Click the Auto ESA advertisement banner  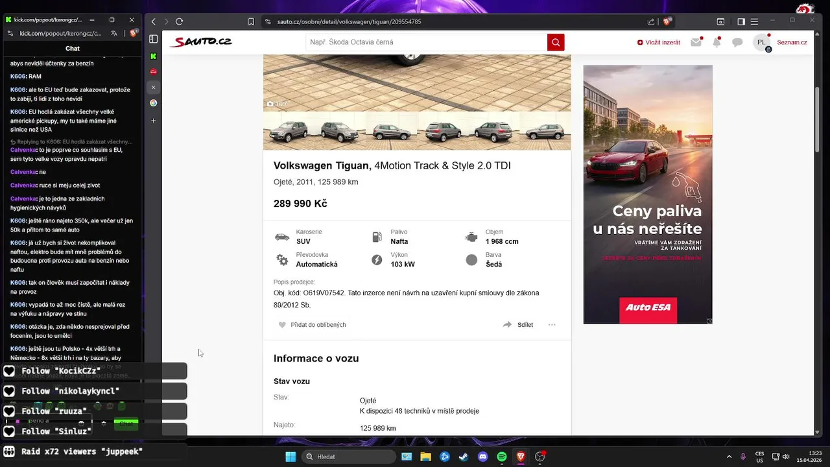click(648, 194)
